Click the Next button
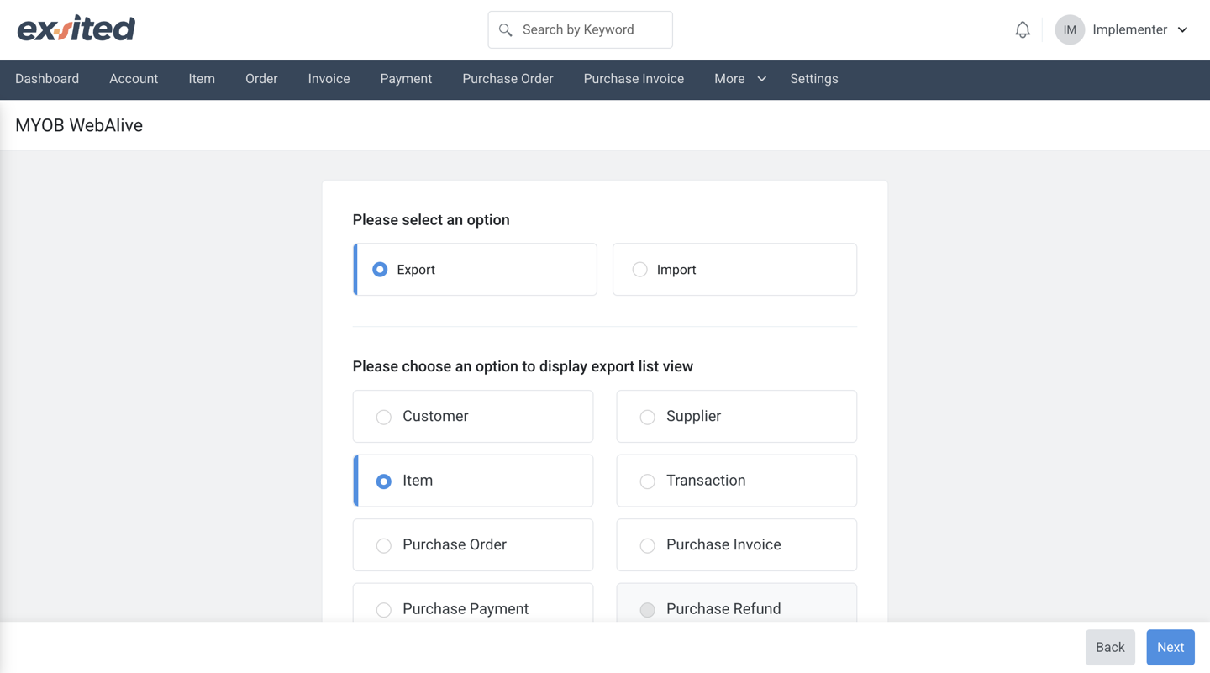1210x673 pixels. pyautogui.click(x=1171, y=647)
